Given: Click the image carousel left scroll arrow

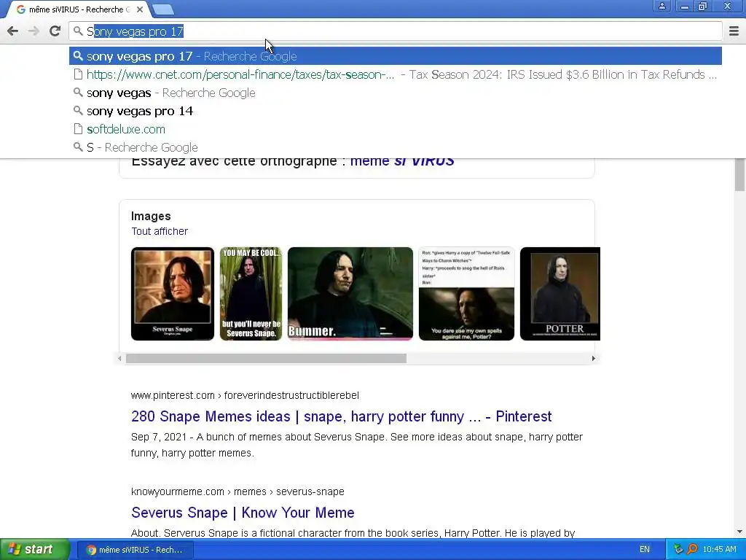Looking at the screenshot, I should coord(120,359).
